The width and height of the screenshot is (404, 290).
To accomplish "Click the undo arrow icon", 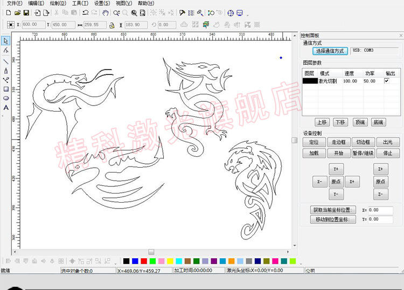I will (x=85, y=12).
